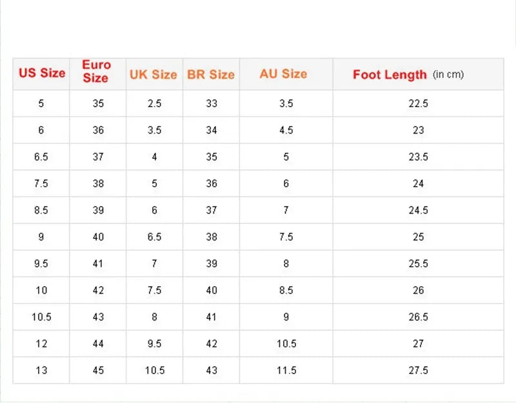
Task: Click the foot length 22.5 cell
Action: coord(418,103)
